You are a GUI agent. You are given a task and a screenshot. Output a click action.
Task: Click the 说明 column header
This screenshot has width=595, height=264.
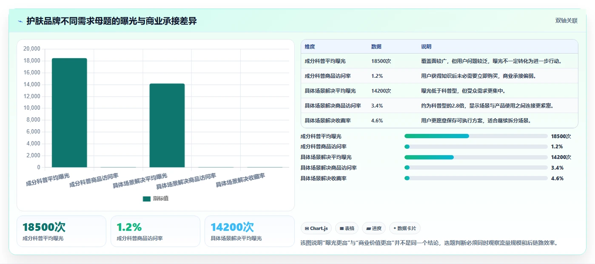tap(426, 47)
